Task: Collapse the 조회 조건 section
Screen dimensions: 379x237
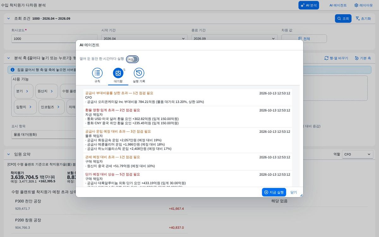Action: [x=9, y=18]
